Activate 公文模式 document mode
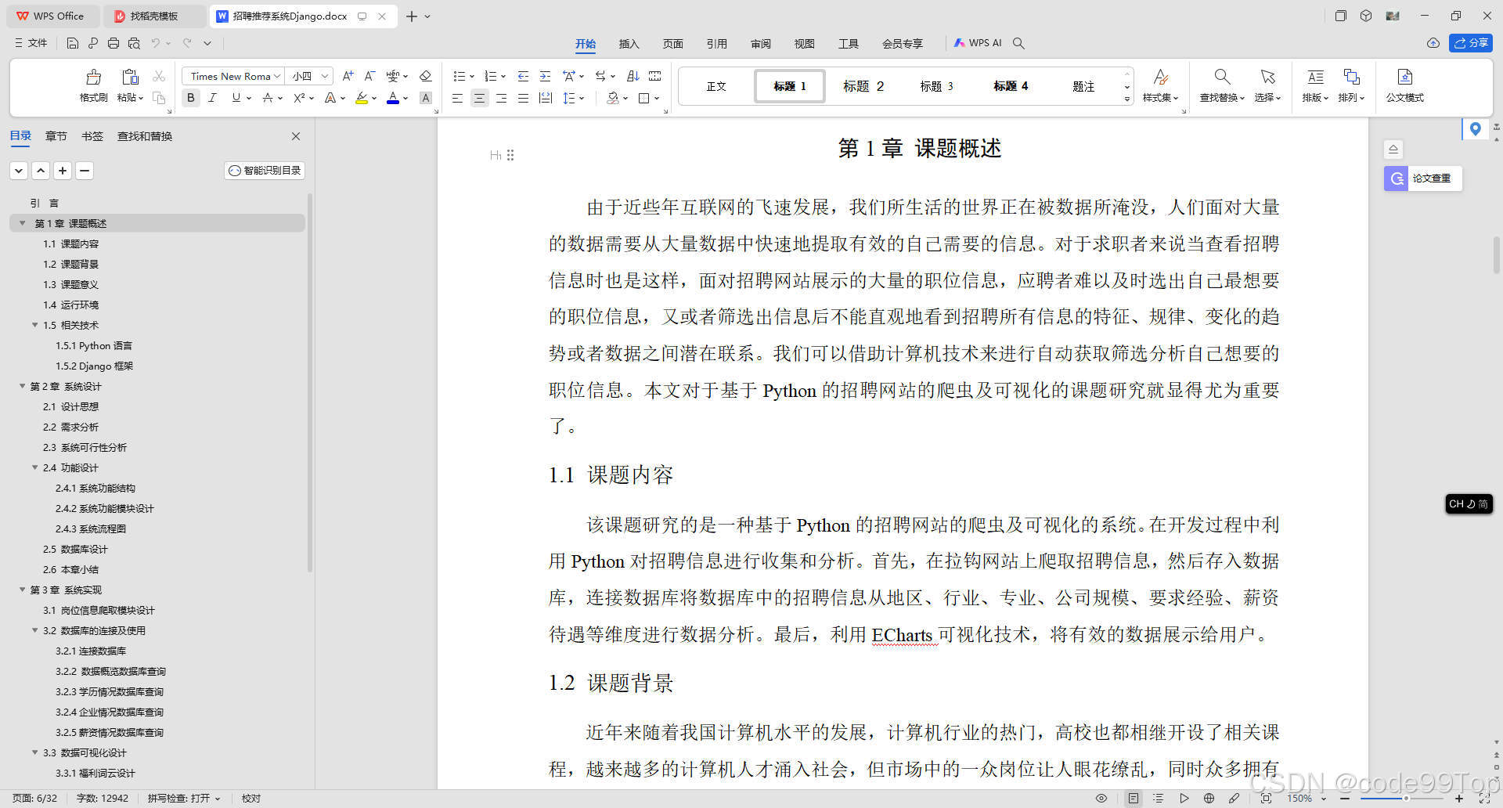This screenshot has height=808, width=1503. tap(1405, 86)
